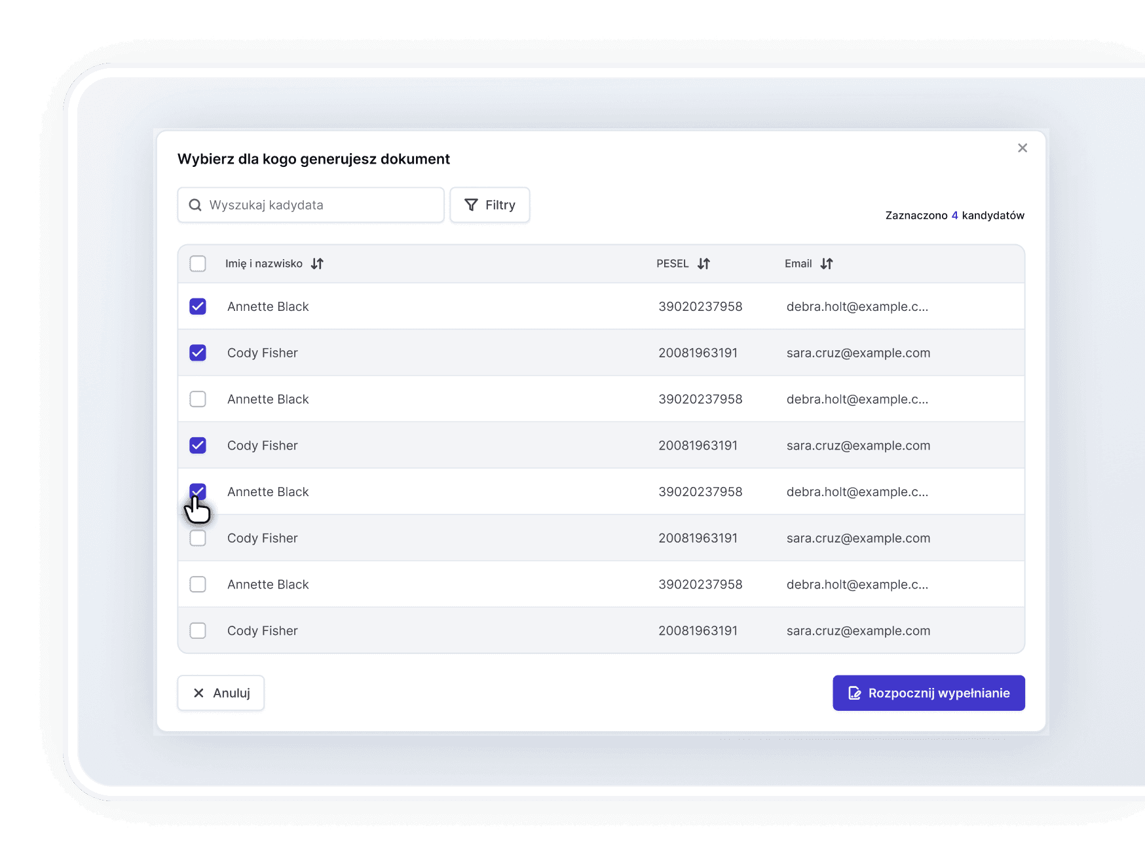The height and width of the screenshot is (864, 1145).
Task: Select the first Cody Fisher name
Action: [263, 353]
